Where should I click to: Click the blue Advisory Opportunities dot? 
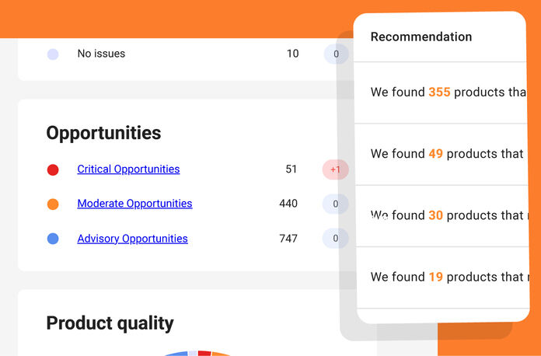pos(53,239)
